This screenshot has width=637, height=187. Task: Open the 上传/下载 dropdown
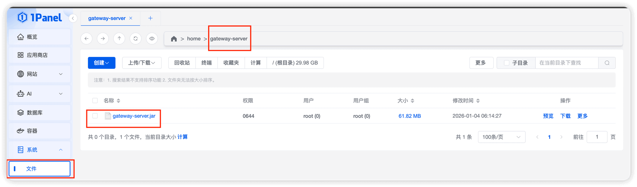tap(141, 63)
